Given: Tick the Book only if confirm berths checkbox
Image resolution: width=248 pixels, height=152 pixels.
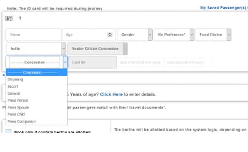Looking at the screenshot, I should click(9, 132).
